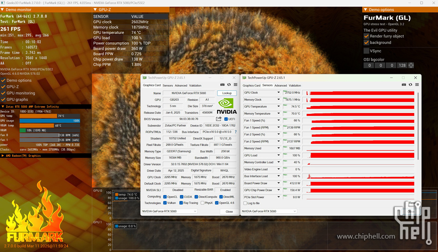Refresh icon in Graphics Card GPU-Z window
The width and height of the screenshot is (438, 252).
pos(229,84)
